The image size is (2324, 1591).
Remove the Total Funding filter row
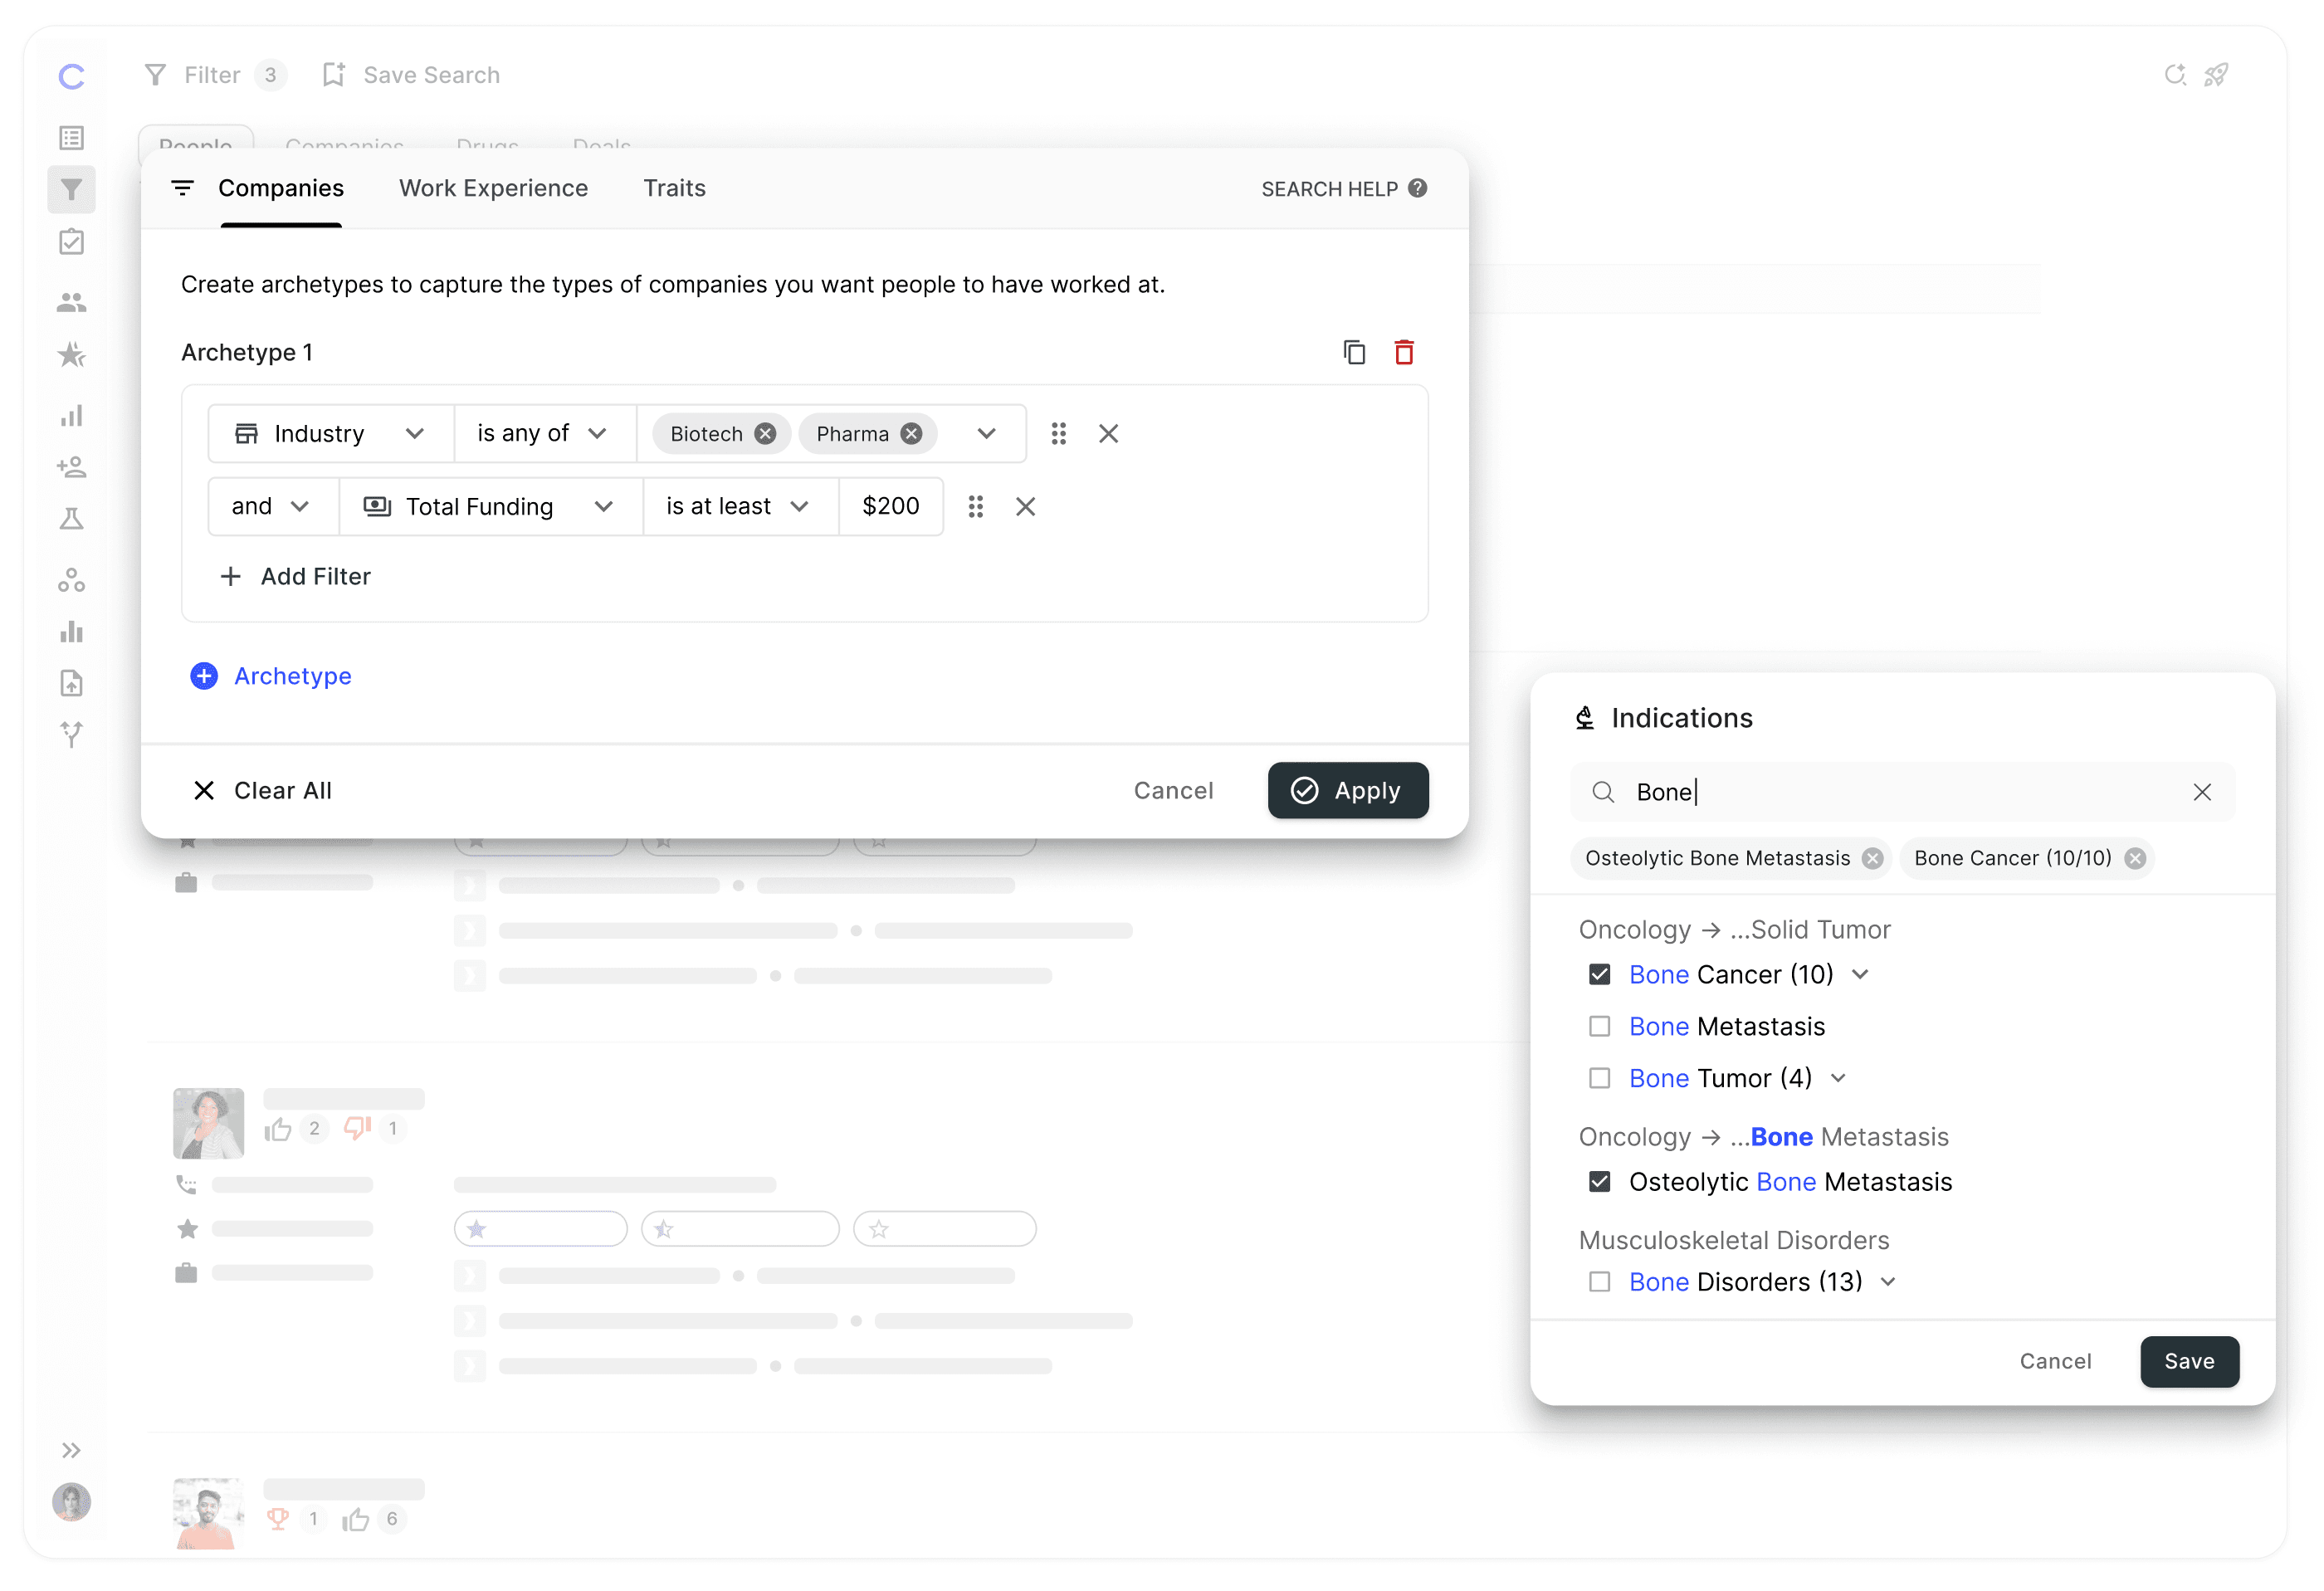click(x=1025, y=507)
